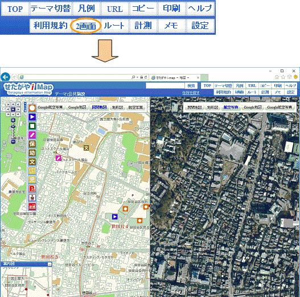Screen dimensions: 300x297
Task: Click the 検索 search button in map header
Action: click(191, 85)
